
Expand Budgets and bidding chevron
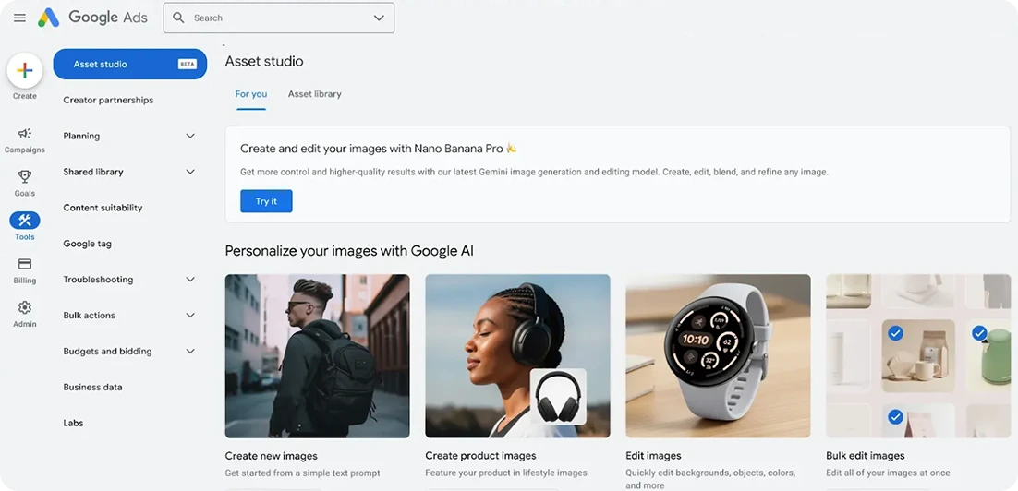pos(190,352)
